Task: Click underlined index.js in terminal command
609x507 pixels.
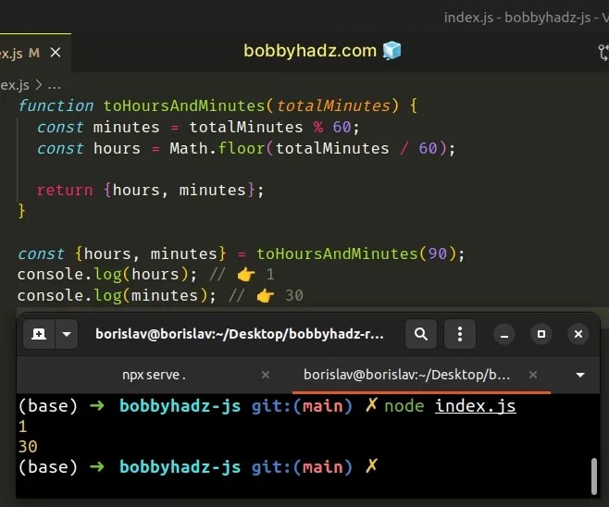Action: pos(476,406)
